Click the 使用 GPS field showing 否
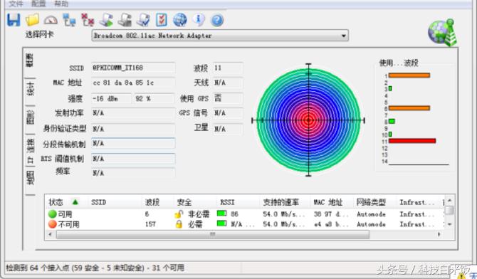Image resolution: width=477 pixels, height=279 pixels. pyautogui.click(x=228, y=98)
